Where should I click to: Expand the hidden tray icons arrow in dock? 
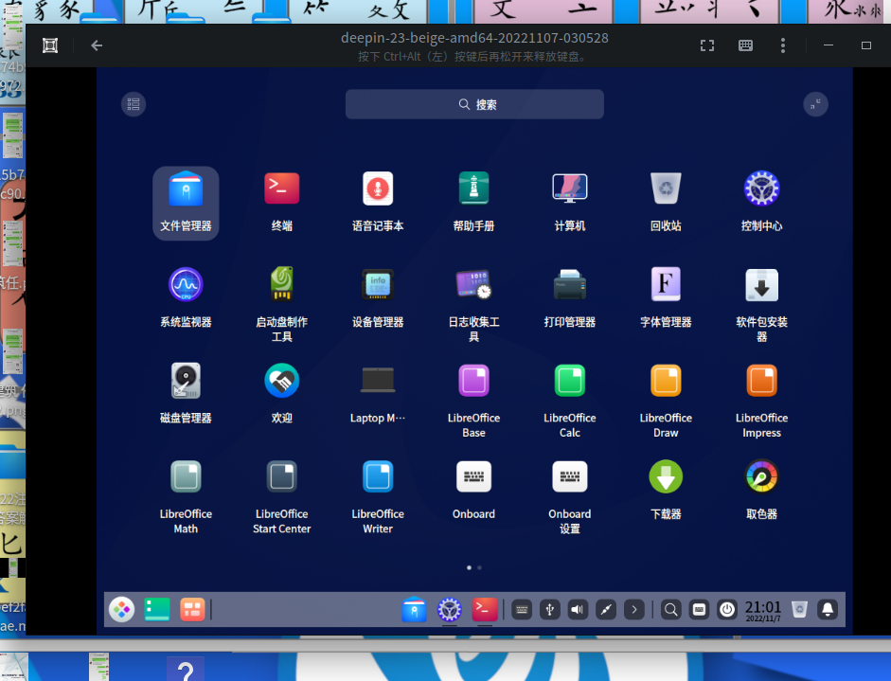pos(634,610)
